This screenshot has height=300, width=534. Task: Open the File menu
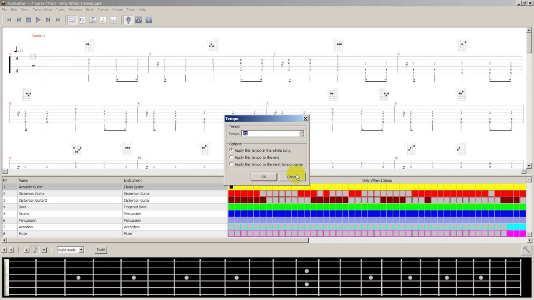coord(4,10)
